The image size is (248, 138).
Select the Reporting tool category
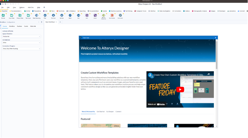coord(81,11)
